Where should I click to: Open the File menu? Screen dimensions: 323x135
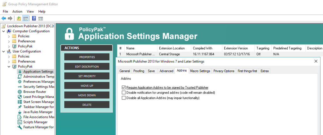pos(5,12)
